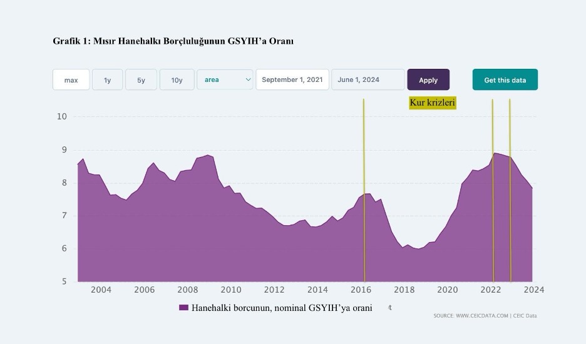The width and height of the screenshot is (586, 344).
Task: Click the max range button
Action: 71,80
